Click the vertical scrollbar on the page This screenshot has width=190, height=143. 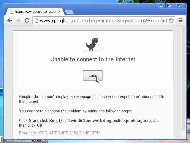click(183, 79)
